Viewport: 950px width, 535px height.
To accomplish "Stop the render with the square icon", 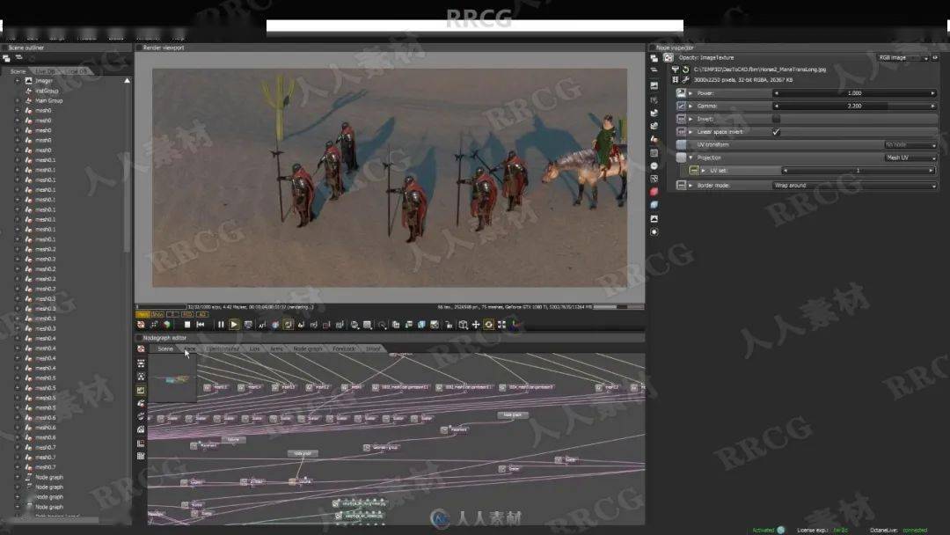I will (187, 325).
